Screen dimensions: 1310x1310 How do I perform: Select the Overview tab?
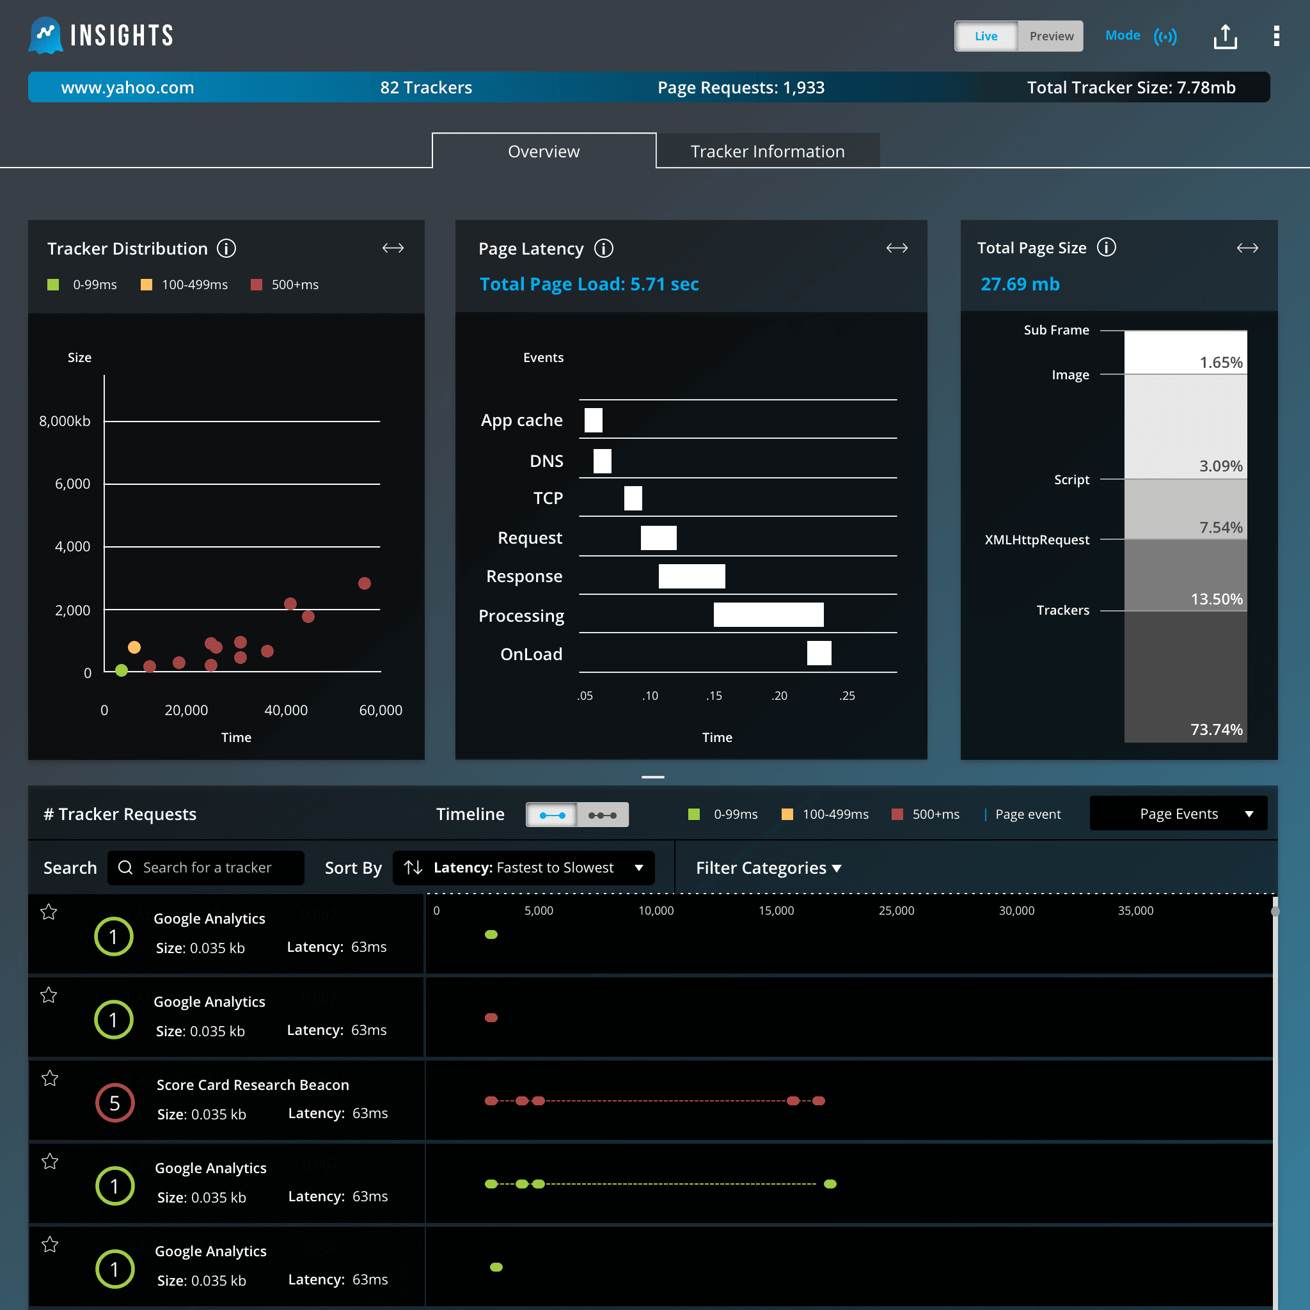click(x=543, y=150)
